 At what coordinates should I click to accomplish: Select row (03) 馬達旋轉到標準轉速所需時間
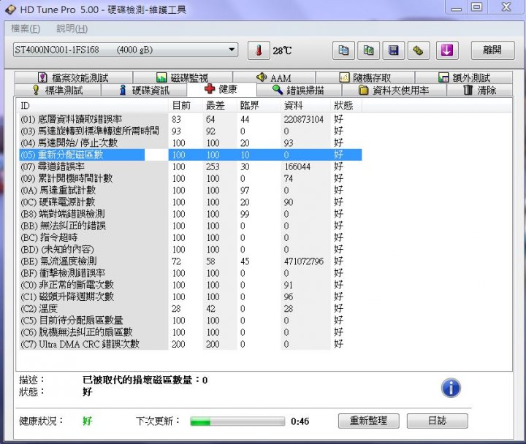pyautogui.click(x=191, y=131)
